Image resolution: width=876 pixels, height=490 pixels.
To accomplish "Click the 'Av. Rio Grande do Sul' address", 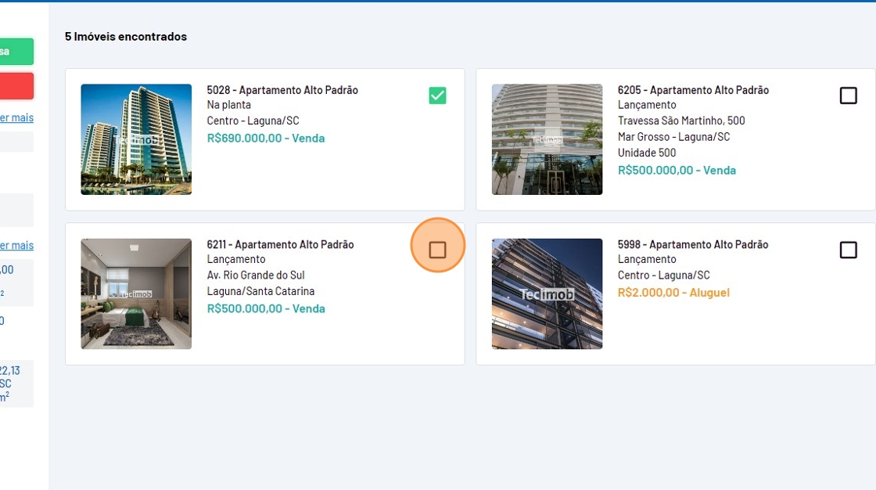I will coord(256,276).
